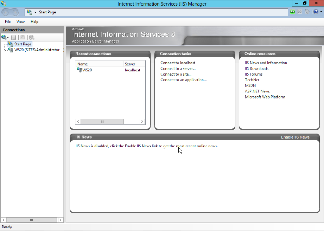Open MSDN link
Viewport: 324px width, 231px height.
(x=250, y=85)
